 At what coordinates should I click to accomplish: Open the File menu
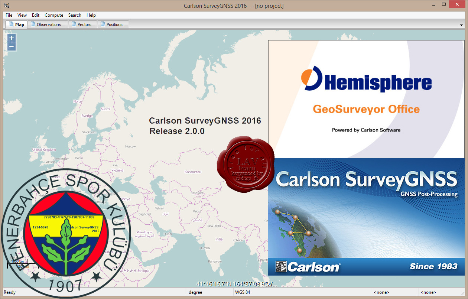tap(9, 15)
